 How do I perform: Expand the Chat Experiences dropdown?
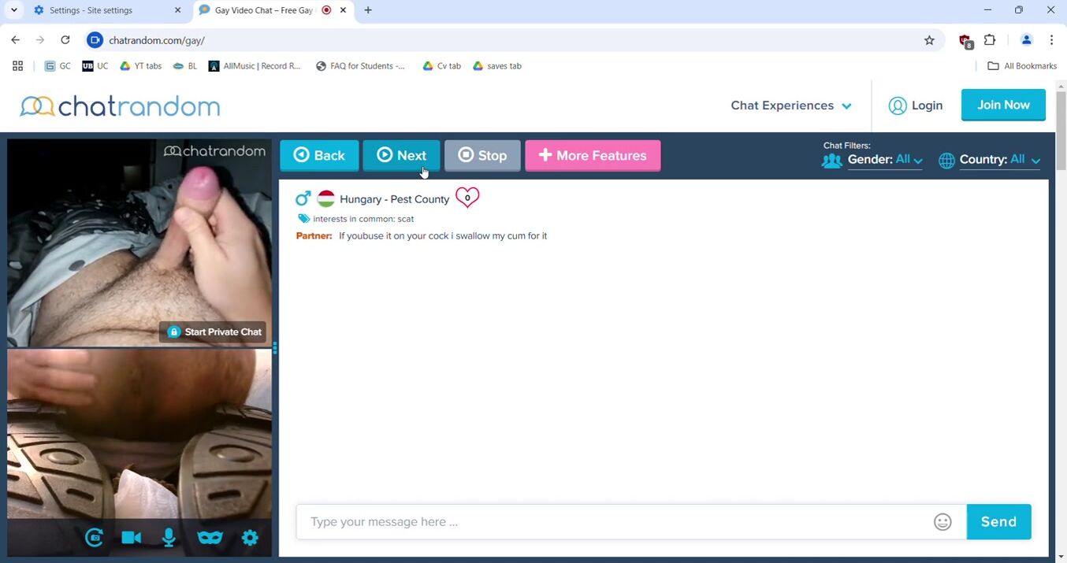(x=790, y=106)
